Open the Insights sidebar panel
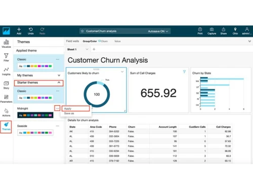Screen dimensions: 253x190 tap(6, 71)
